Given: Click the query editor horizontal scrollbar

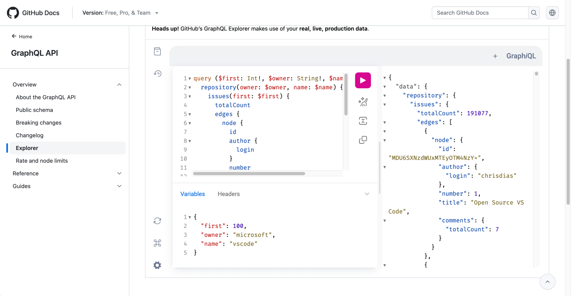Looking at the screenshot, I should (249, 174).
